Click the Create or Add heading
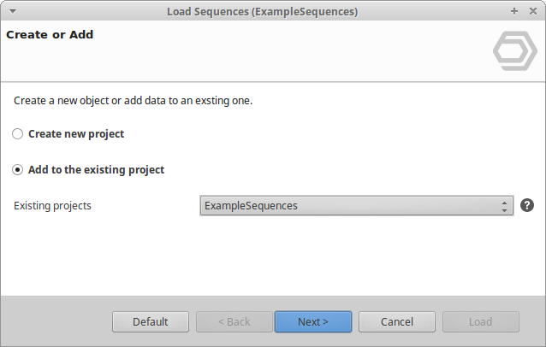The width and height of the screenshot is (546, 347). (50, 35)
